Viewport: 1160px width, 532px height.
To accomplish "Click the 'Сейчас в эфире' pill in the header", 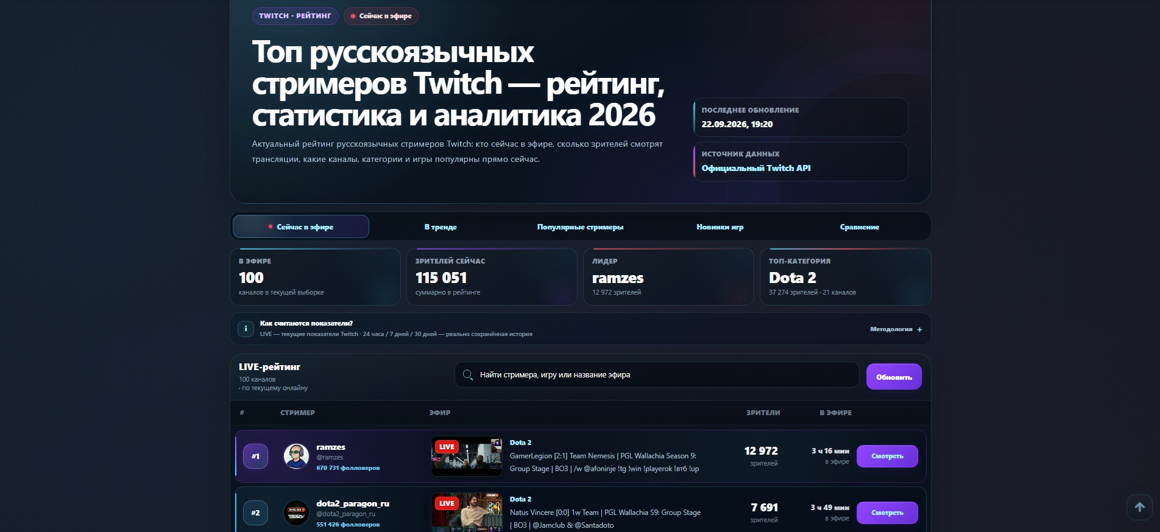I will (x=381, y=16).
